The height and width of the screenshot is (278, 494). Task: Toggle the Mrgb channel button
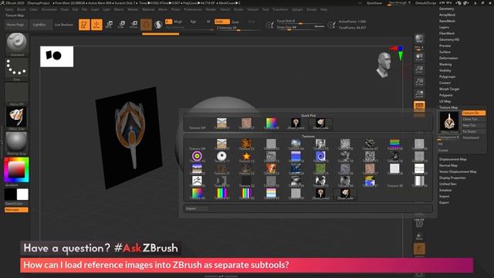[x=178, y=22]
